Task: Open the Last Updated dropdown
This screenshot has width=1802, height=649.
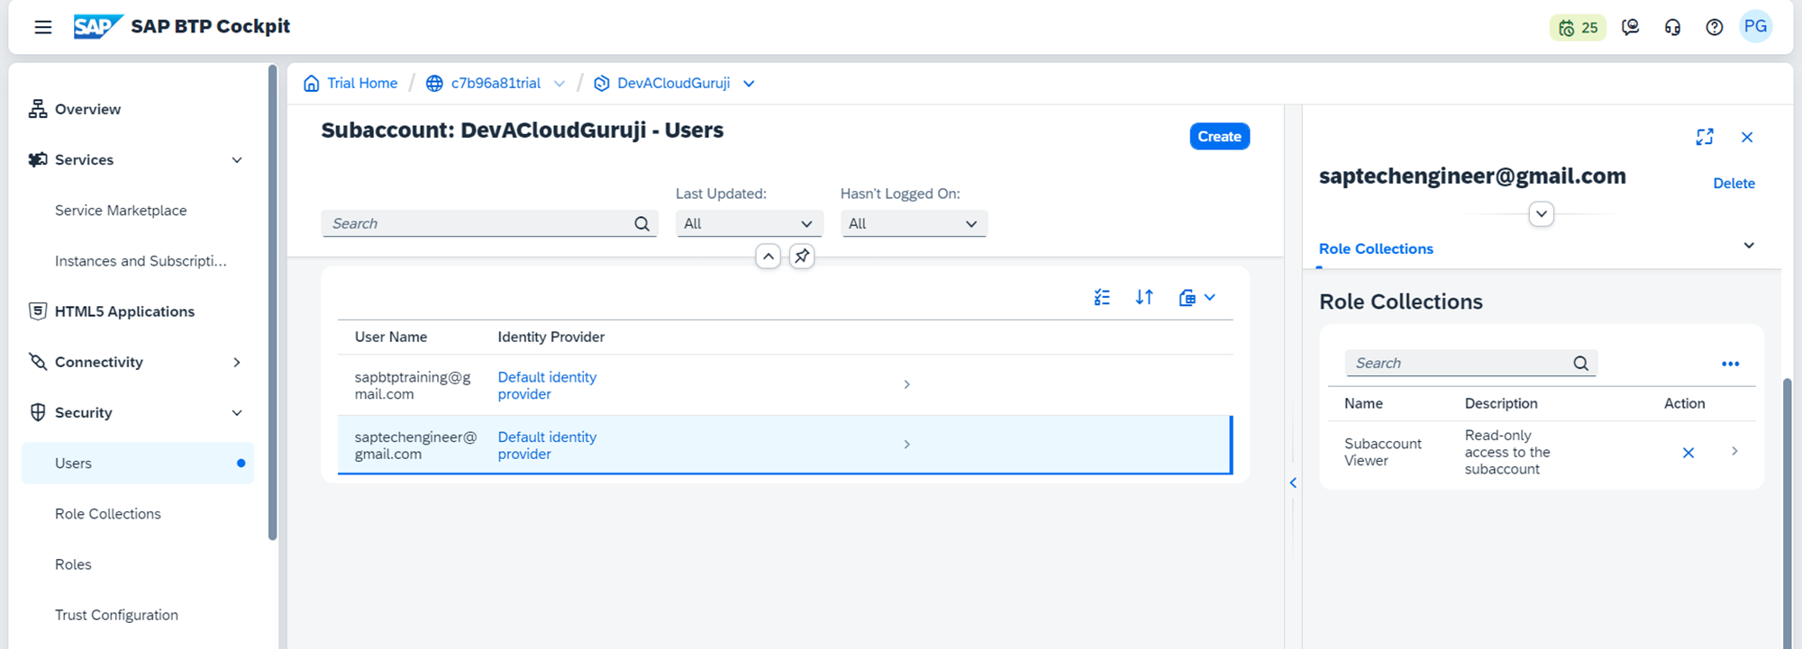Action: pyautogui.click(x=749, y=223)
